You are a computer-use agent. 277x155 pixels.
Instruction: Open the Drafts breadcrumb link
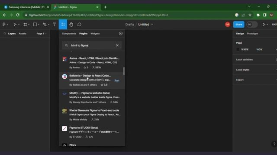click(x=130, y=25)
